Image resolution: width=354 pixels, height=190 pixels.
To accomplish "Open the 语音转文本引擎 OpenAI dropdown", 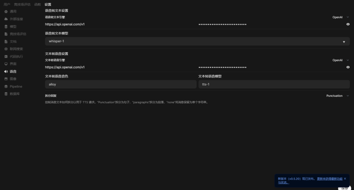I will (x=340, y=17).
